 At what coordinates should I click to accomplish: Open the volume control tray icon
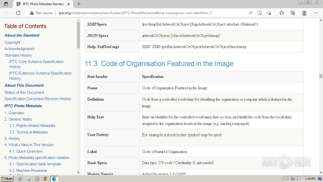(287, 179)
